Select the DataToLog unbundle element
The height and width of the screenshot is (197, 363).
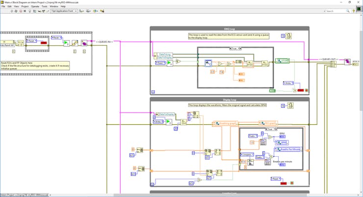(x=165, y=55)
